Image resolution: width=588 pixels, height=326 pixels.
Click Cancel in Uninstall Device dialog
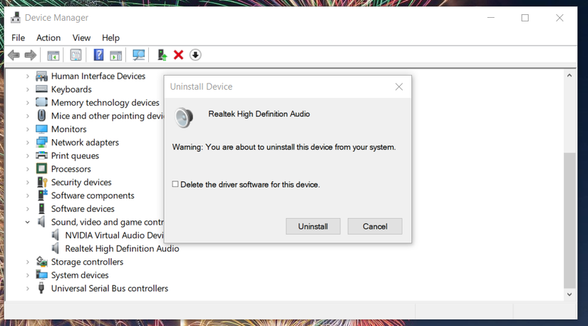[375, 226]
